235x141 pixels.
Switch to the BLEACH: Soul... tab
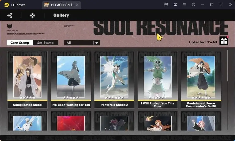click(x=62, y=5)
